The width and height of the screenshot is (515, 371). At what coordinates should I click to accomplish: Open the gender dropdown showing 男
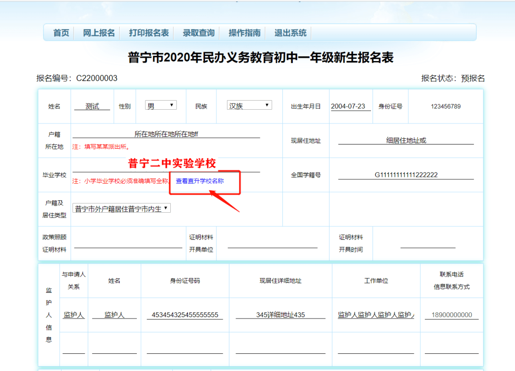tap(160, 105)
